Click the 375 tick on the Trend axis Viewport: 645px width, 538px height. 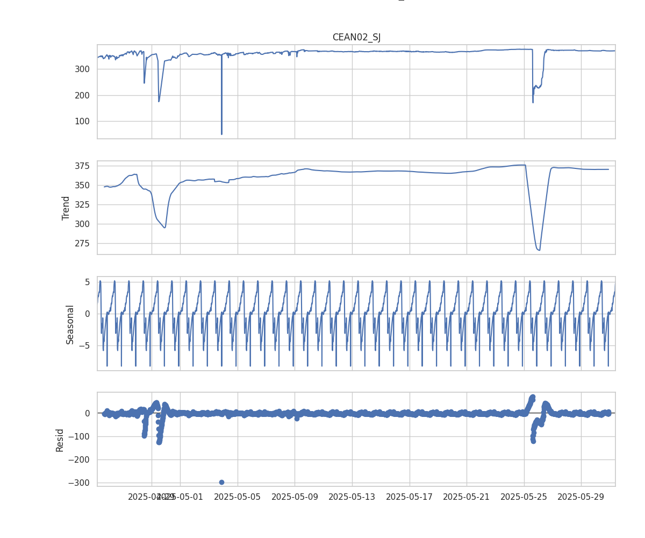82,166
